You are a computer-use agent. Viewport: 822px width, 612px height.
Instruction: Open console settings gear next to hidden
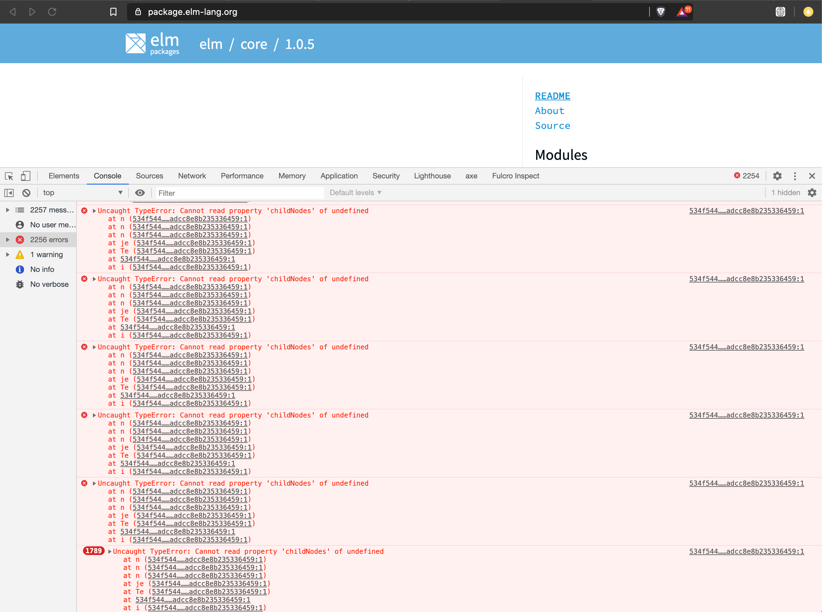pyautogui.click(x=812, y=193)
